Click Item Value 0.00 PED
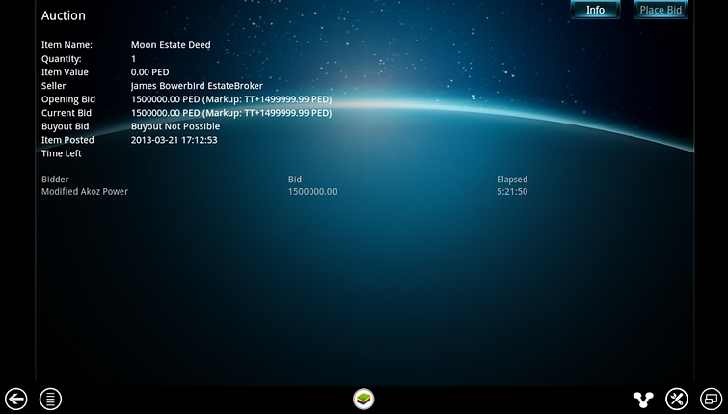This screenshot has height=415, width=728. [x=150, y=72]
